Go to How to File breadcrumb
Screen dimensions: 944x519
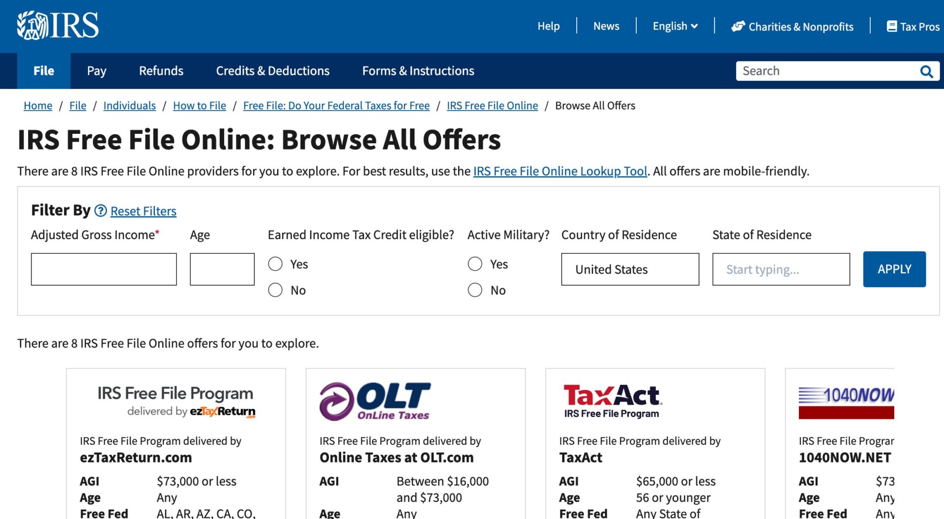click(x=200, y=106)
